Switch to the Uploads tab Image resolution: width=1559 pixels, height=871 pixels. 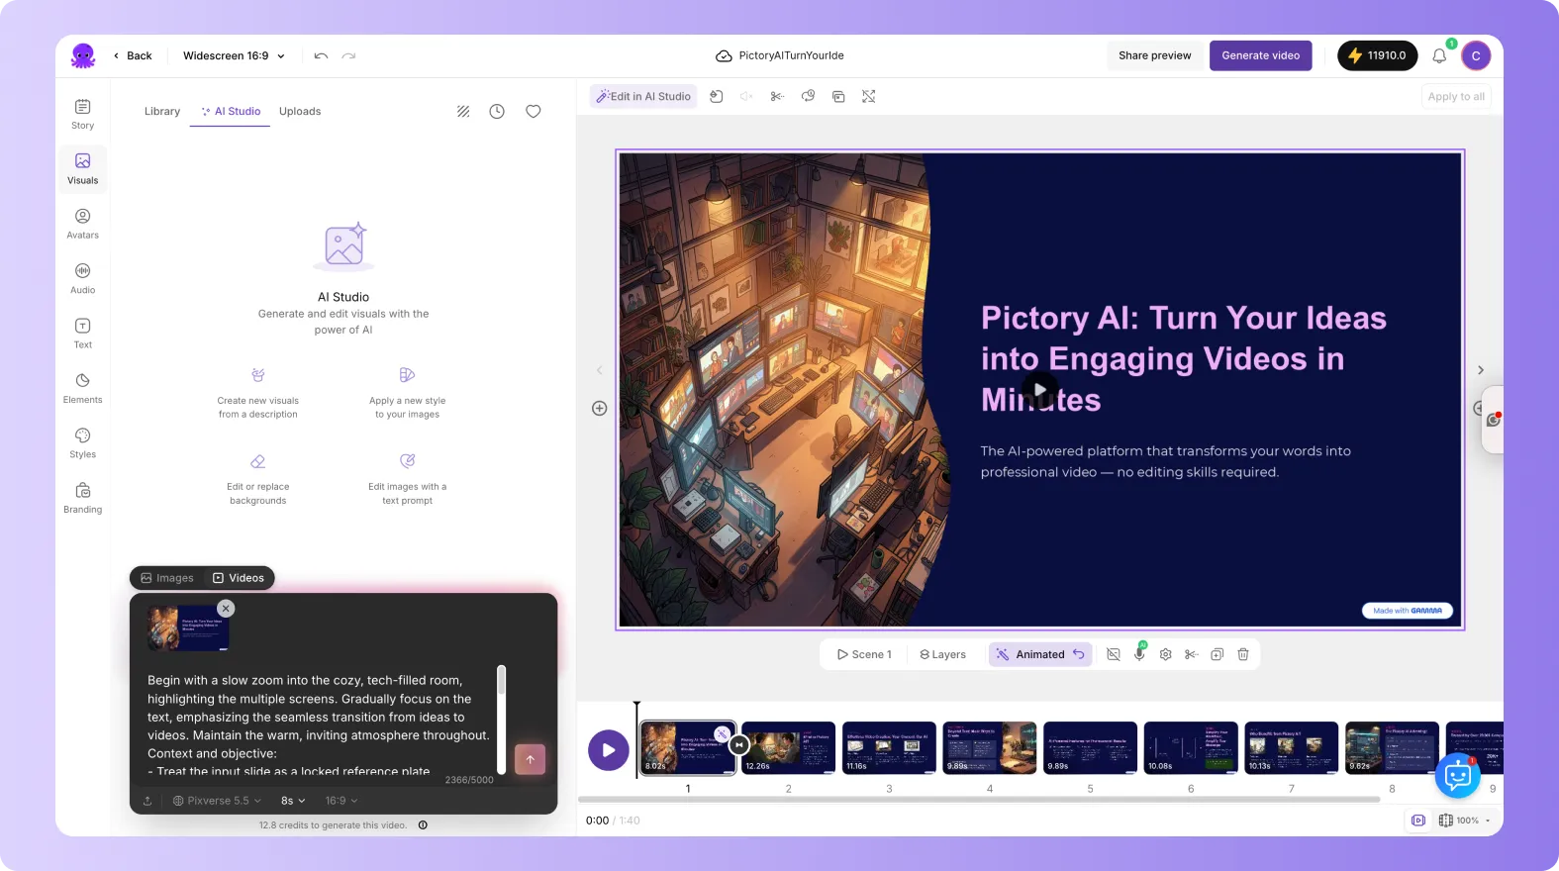(x=300, y=112)
